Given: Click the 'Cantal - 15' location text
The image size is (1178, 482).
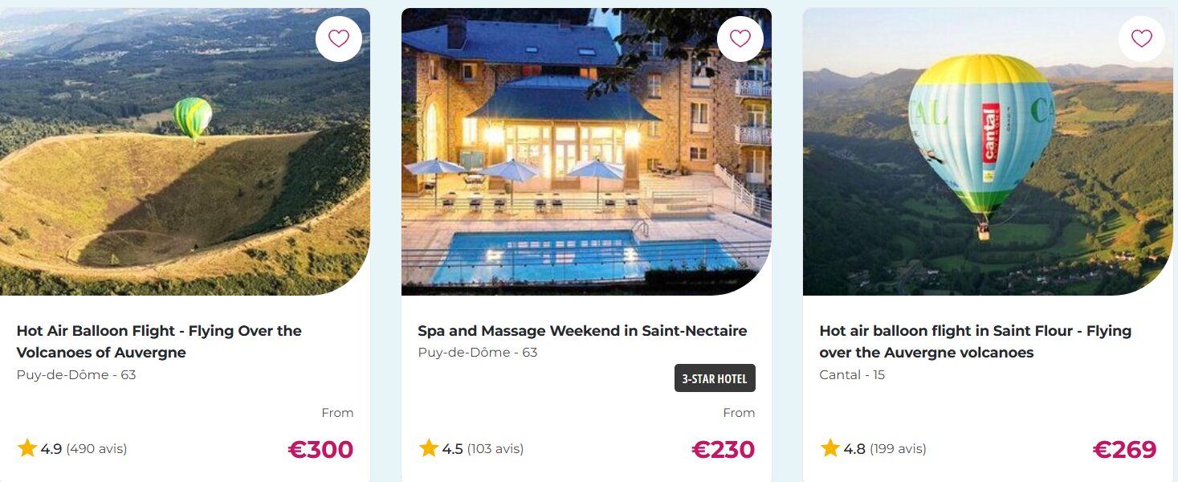Looking at the screenshot, I should click(851, 375).
